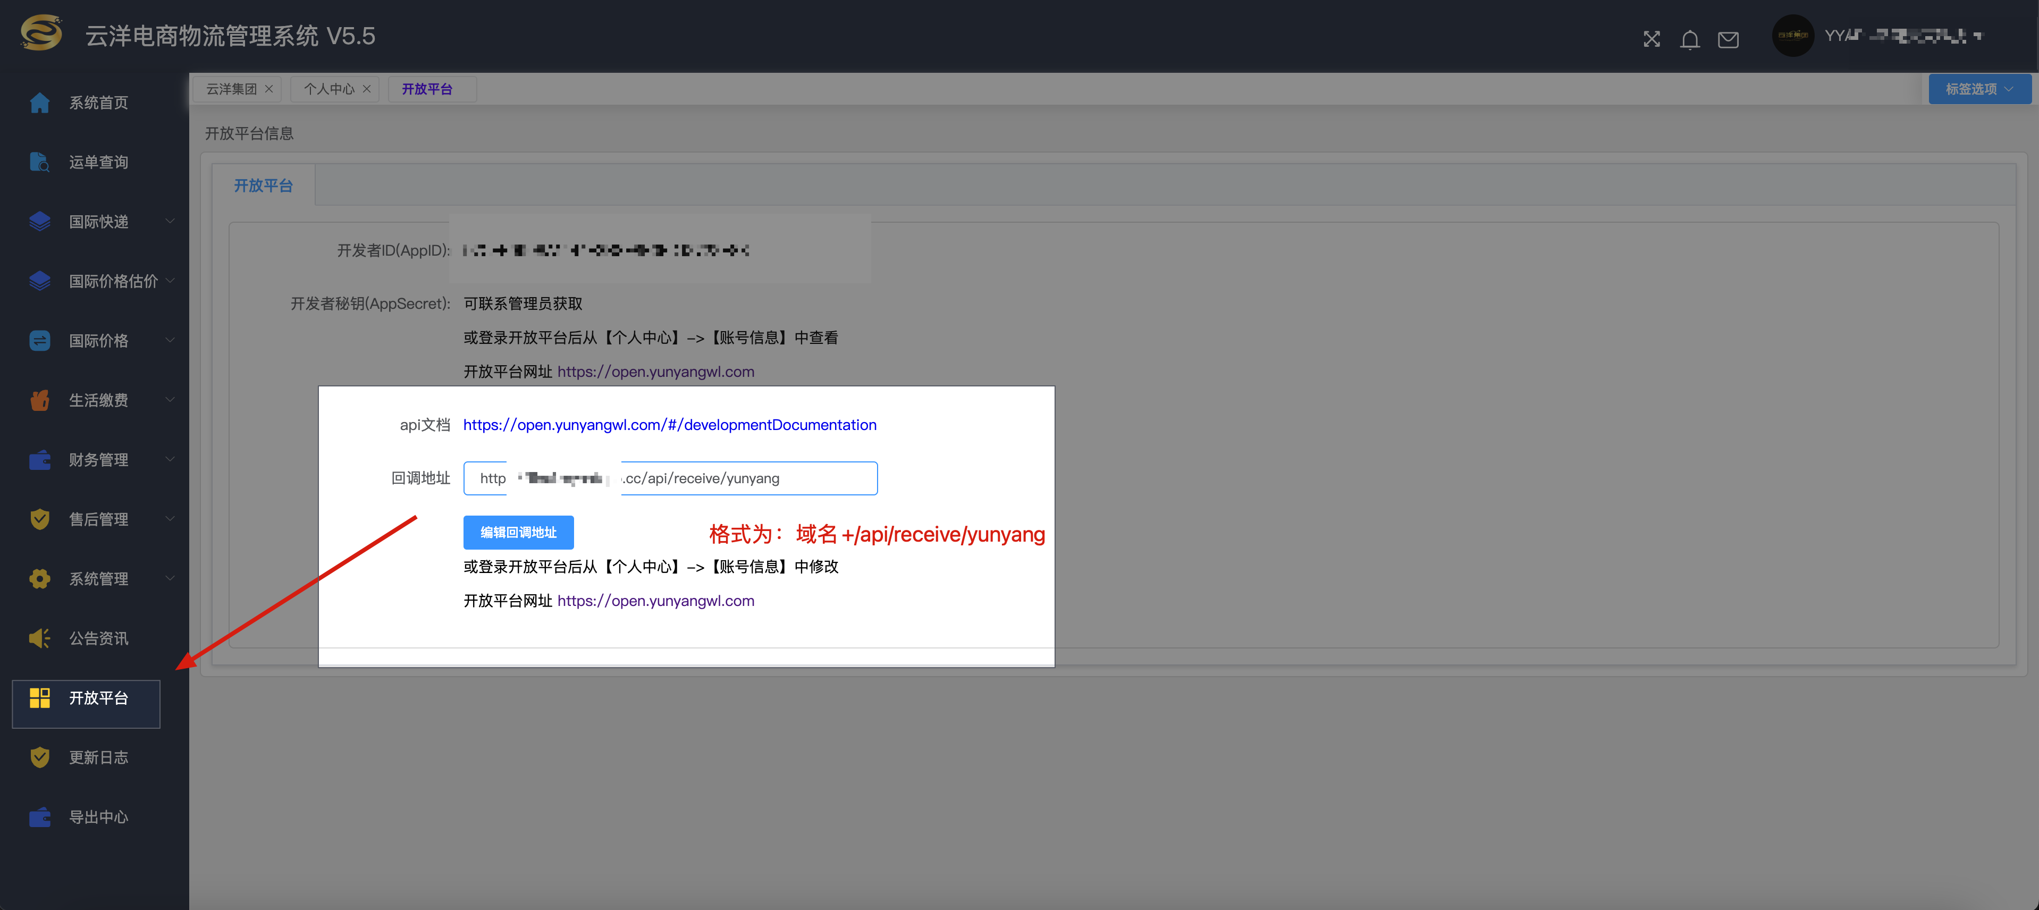Viewport: 2039px width, 910px height.
Task: Expand the 系统管理 menu chevron
Action: [170, 578]
